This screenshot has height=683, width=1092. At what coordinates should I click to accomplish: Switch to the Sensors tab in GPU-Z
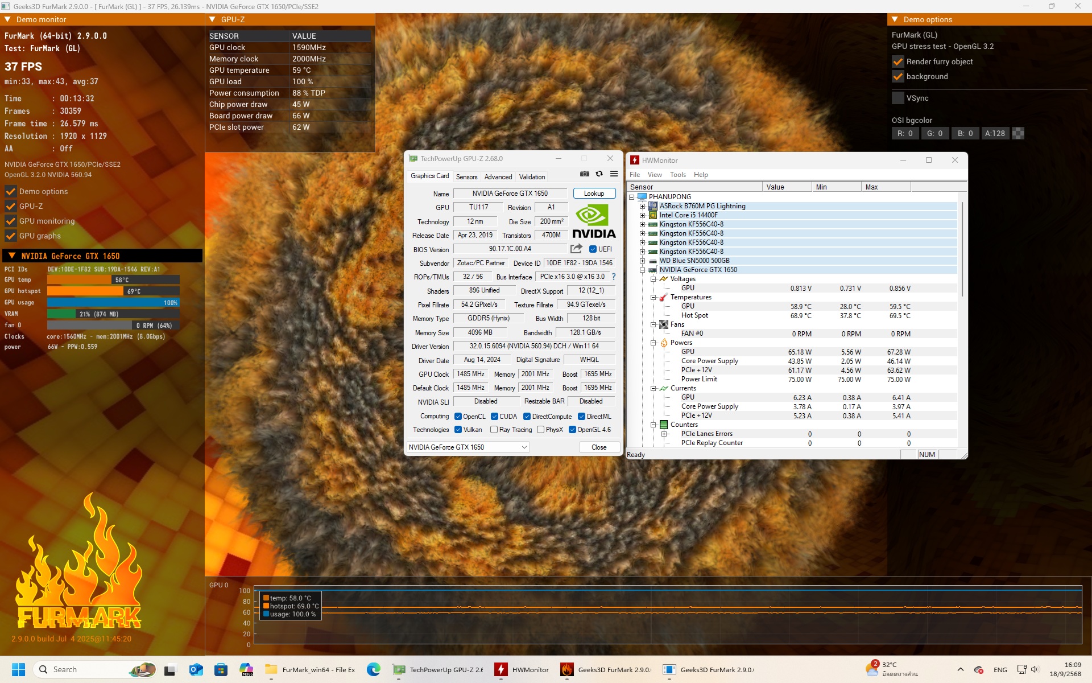[x=466, y=177]
